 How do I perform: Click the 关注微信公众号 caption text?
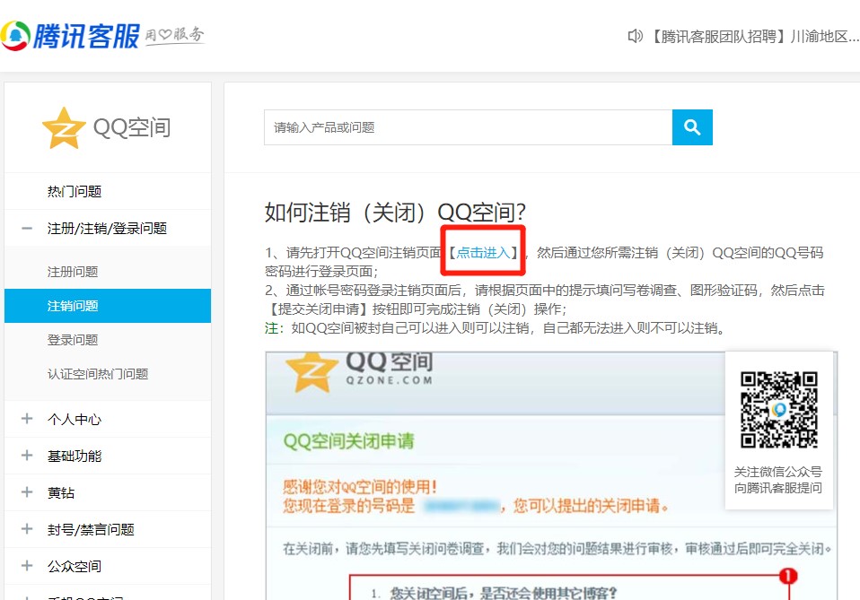pos(778,472)
